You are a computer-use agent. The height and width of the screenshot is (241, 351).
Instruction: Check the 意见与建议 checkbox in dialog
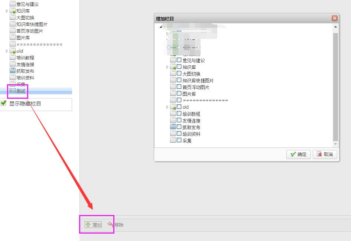(179, 60)
